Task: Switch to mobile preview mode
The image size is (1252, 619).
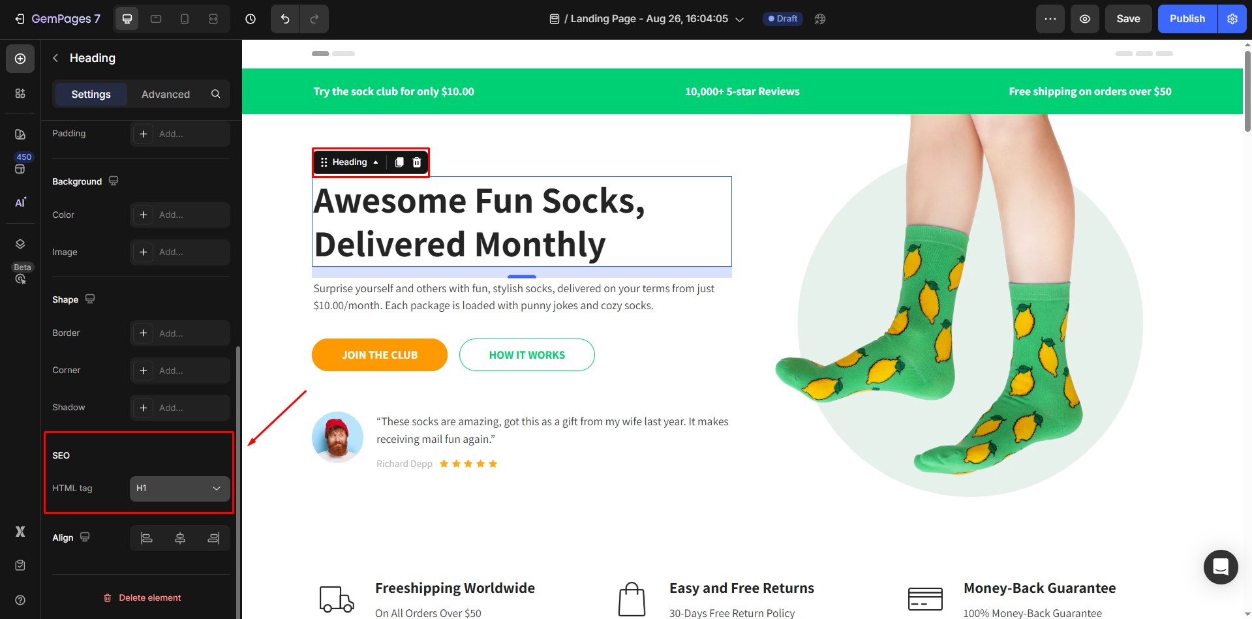Action: tap(185, 18)
